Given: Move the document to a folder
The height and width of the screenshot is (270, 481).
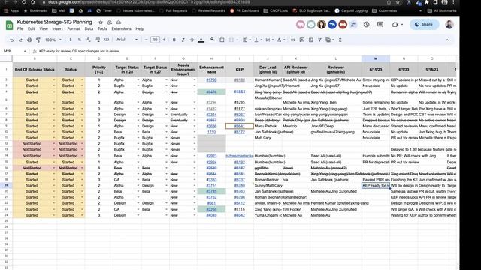Looking at the screenshot, I should pyautogui.click(x=110, y=22).
